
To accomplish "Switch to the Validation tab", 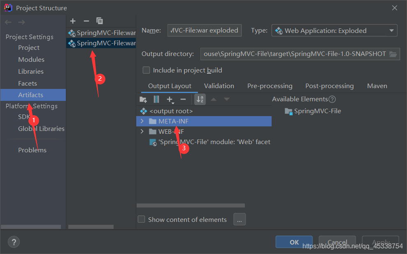I will point(219,86).
